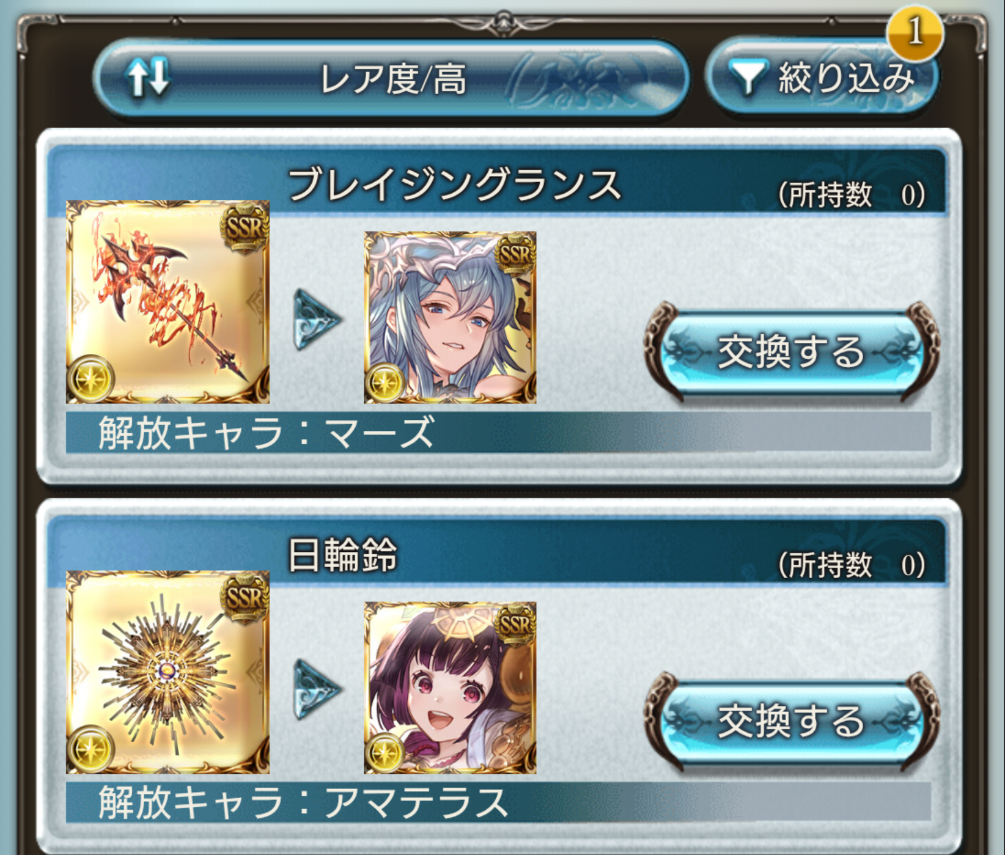Click the 解放キャラ：アマテラス label bar
Viewport: 1005px width, 855px height.
[x=498, y=802]
